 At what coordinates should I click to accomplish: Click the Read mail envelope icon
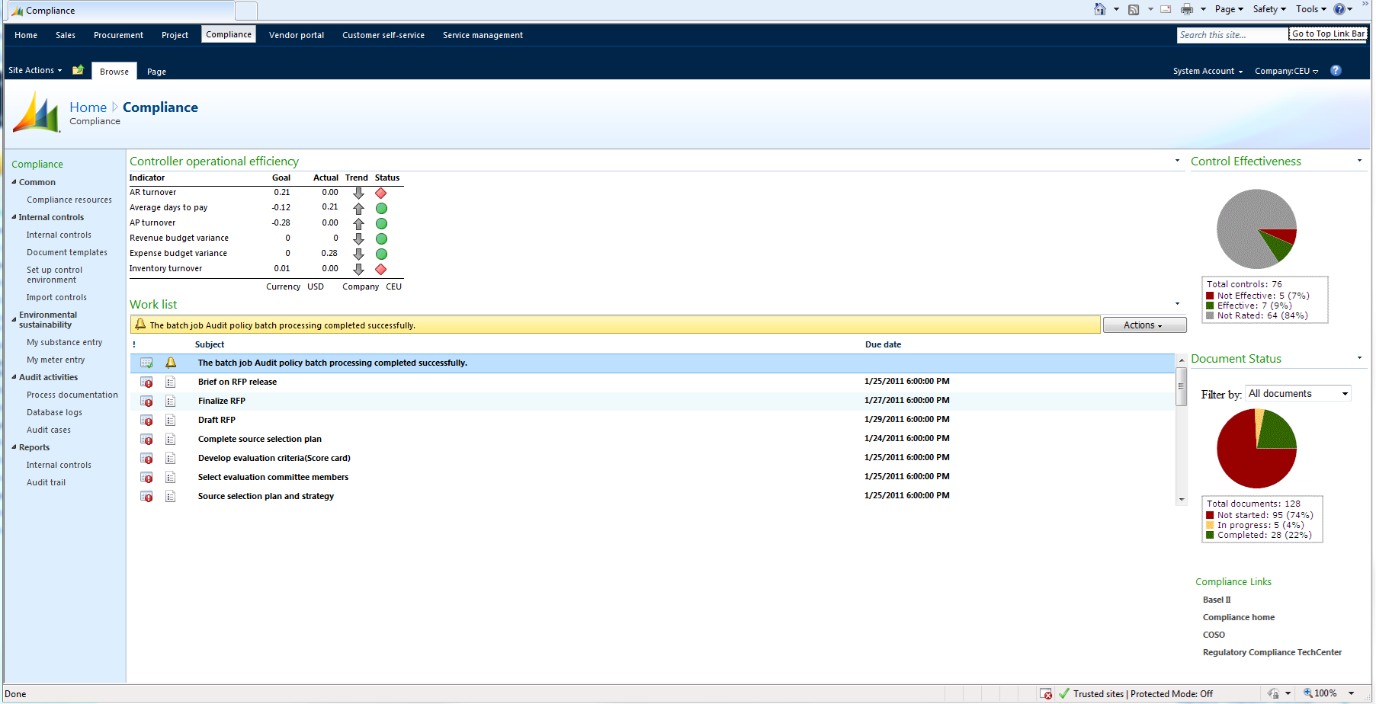point(1166,9)
